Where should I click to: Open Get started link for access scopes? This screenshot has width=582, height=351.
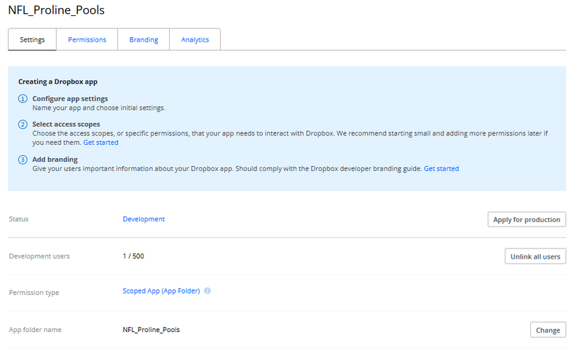[101, 143]
